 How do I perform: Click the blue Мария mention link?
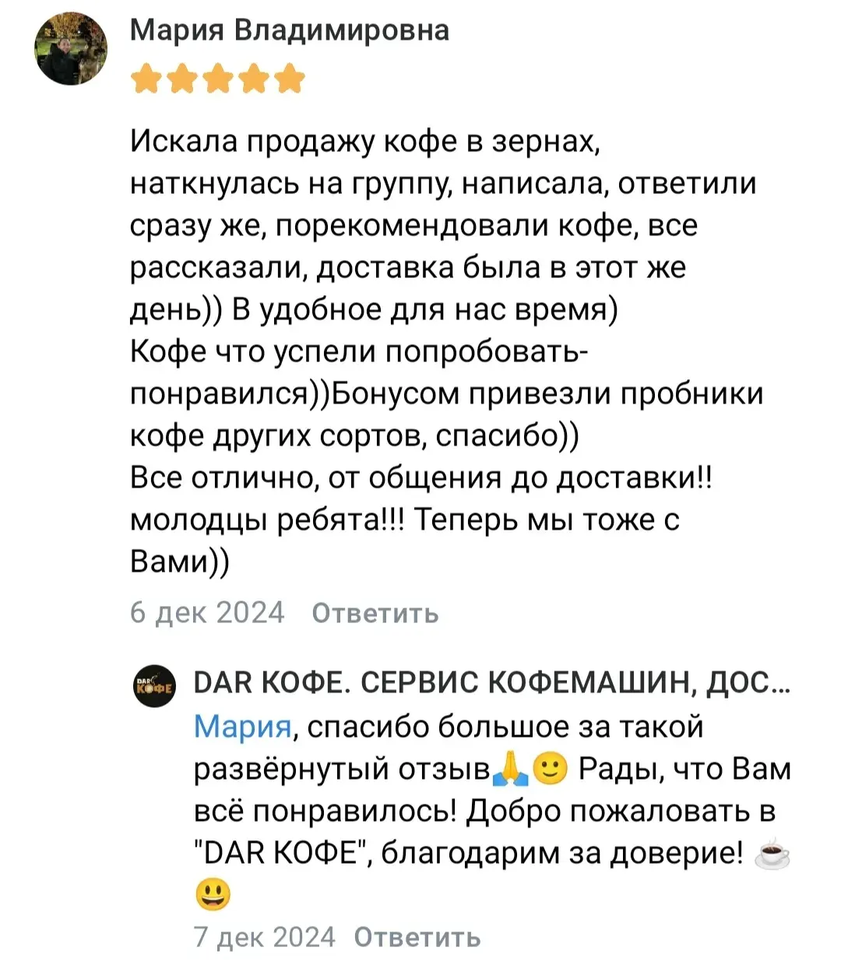pyautogui.click(x=242, y=727)
